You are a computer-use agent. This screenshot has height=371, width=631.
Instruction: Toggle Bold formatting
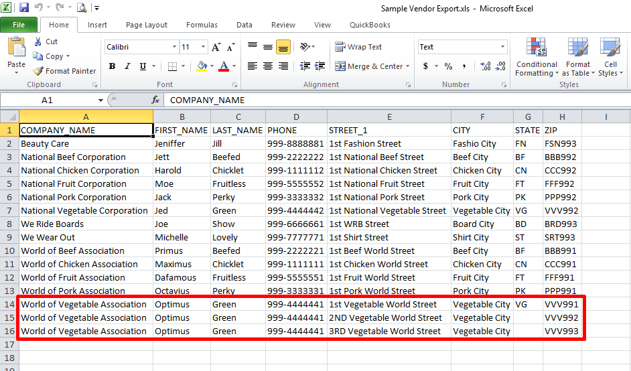click(112, 66)
